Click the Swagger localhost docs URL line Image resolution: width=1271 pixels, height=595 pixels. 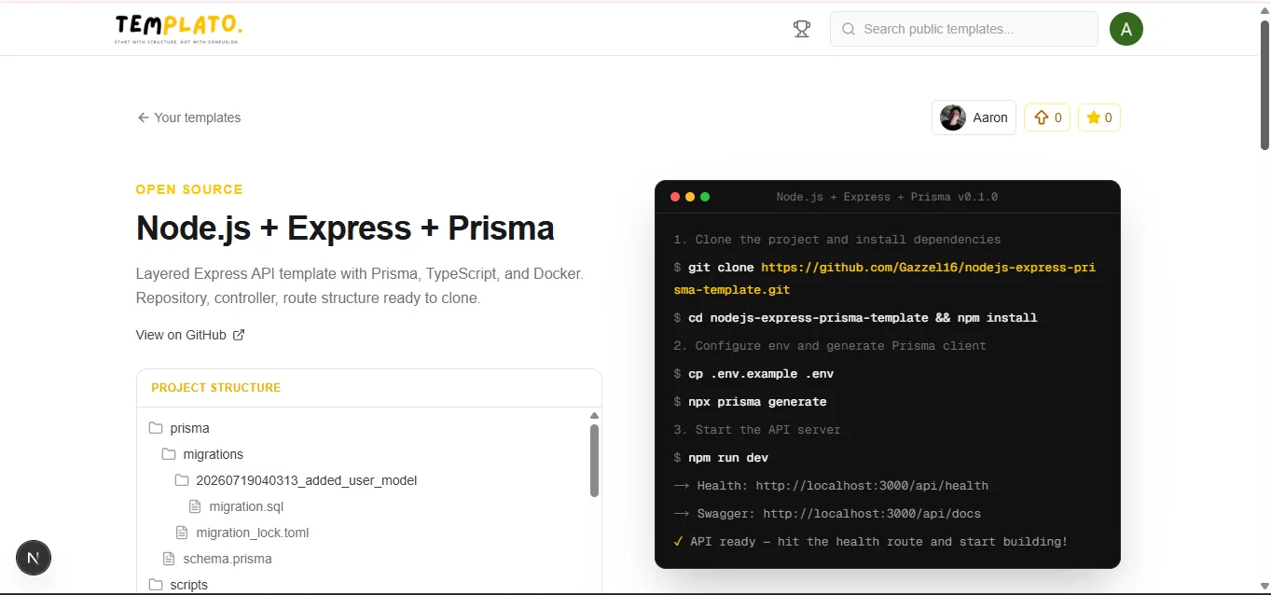(x=827, y=514)
